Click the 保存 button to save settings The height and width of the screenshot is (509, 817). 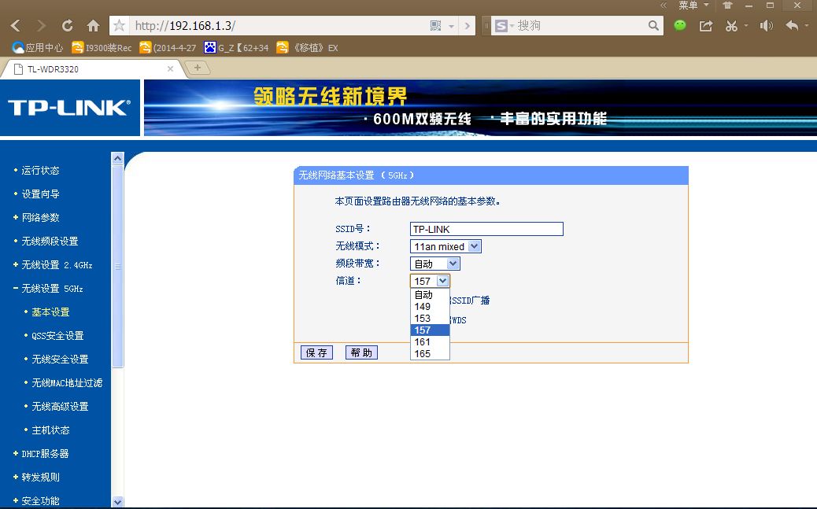(316, 352)
